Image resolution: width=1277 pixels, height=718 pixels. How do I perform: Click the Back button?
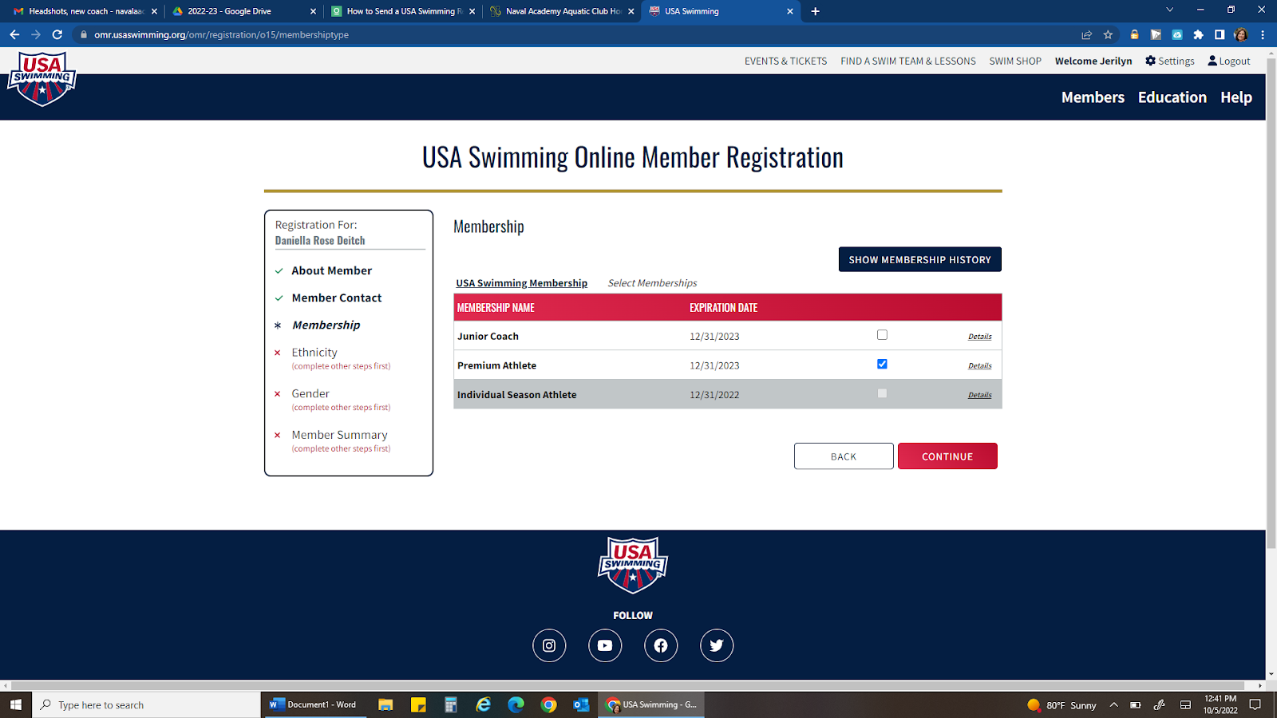pos(844,456)
